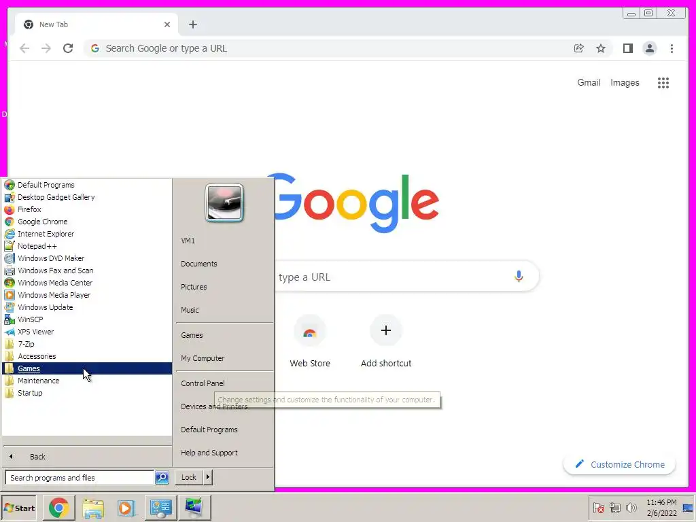Open the Google Images link
696x522 pixels.
625,82
